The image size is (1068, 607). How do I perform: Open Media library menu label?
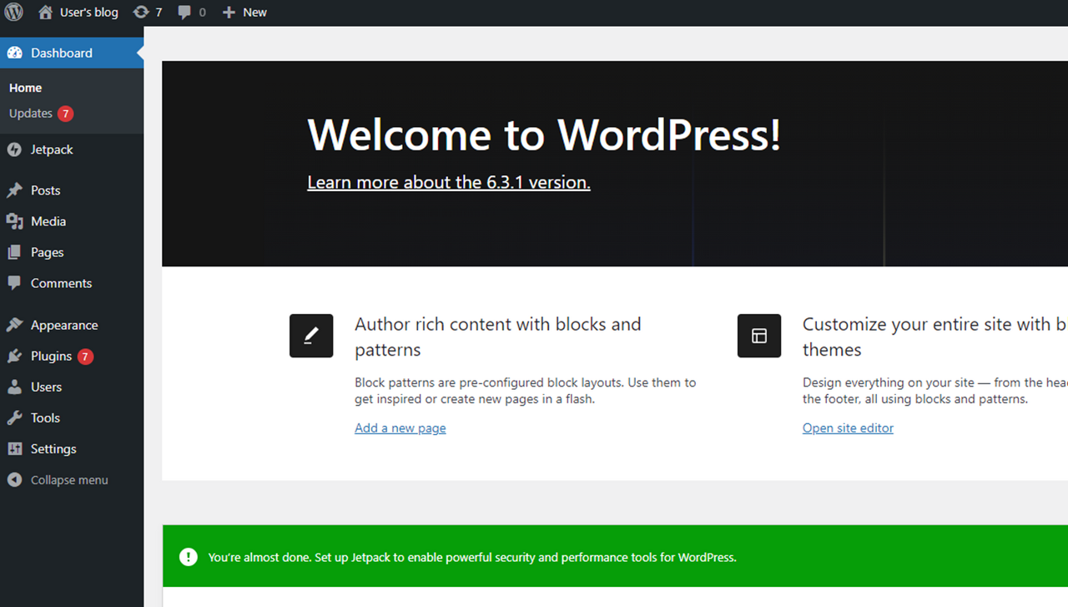tap(48, 221)
